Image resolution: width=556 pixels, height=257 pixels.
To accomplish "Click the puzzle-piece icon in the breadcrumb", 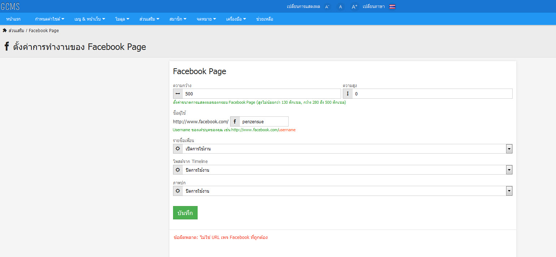I will click(x=5, y=30).
